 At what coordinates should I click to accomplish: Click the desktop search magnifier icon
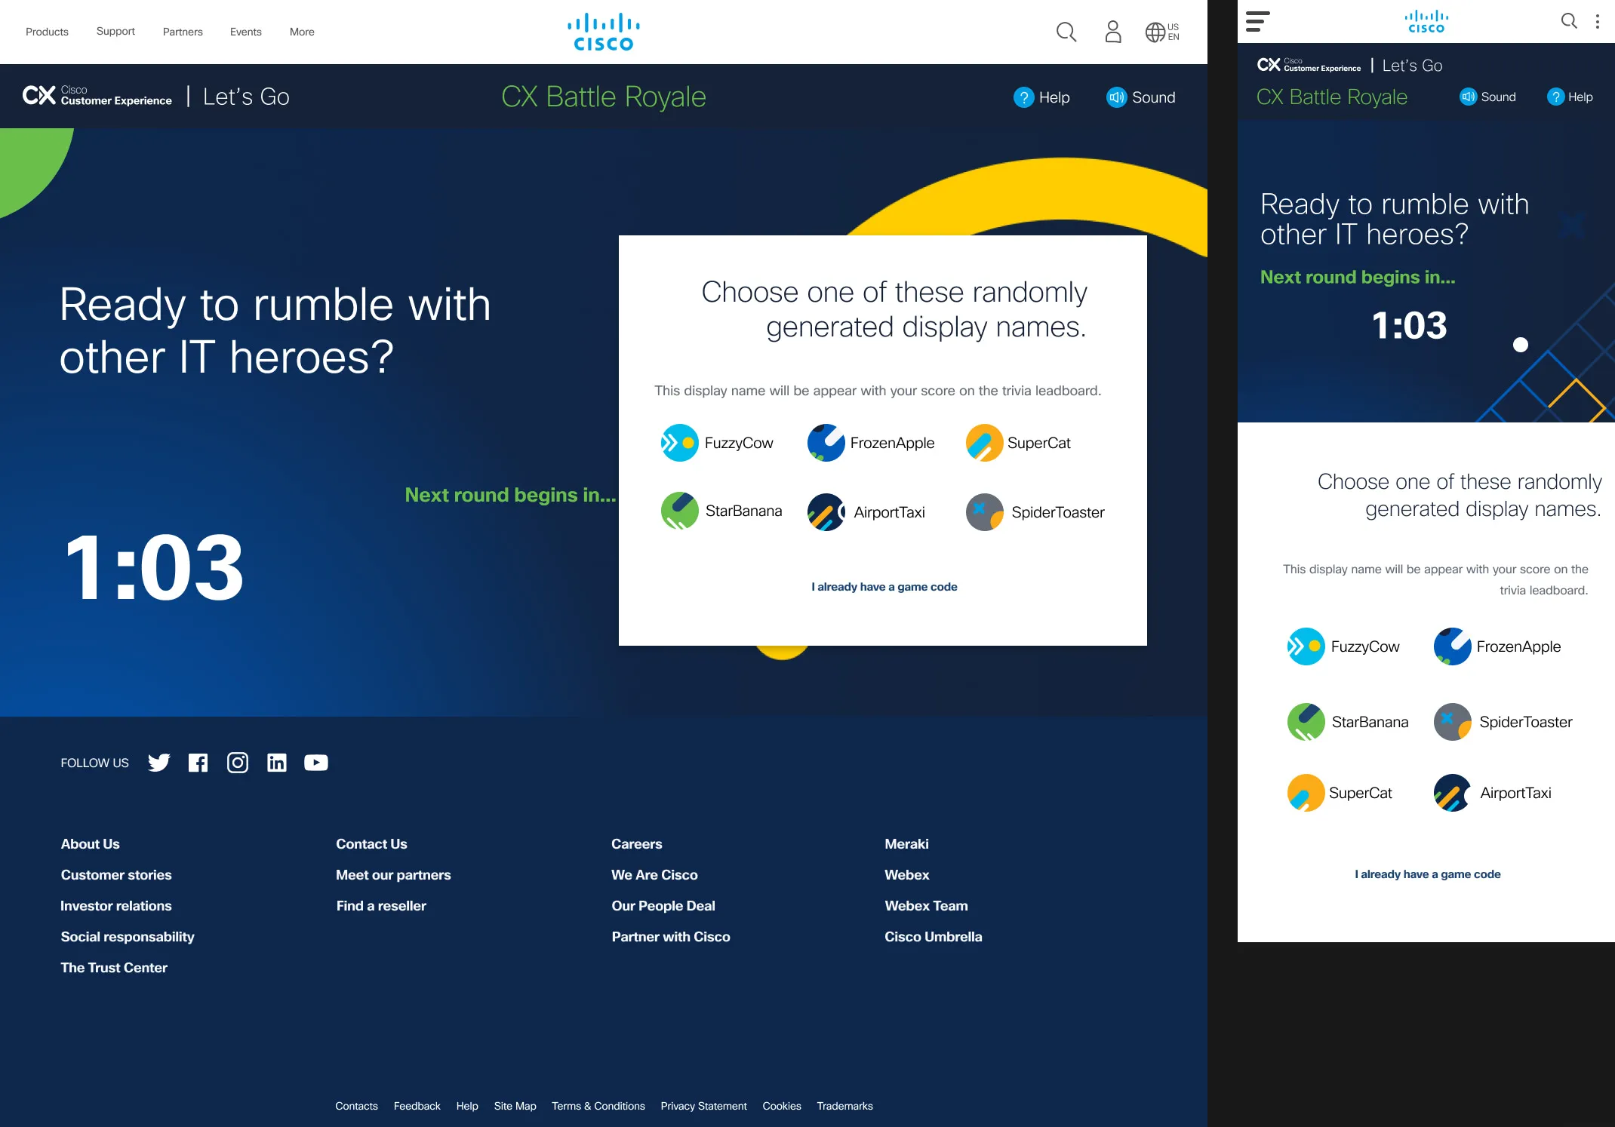click(x=1066, y=32)
